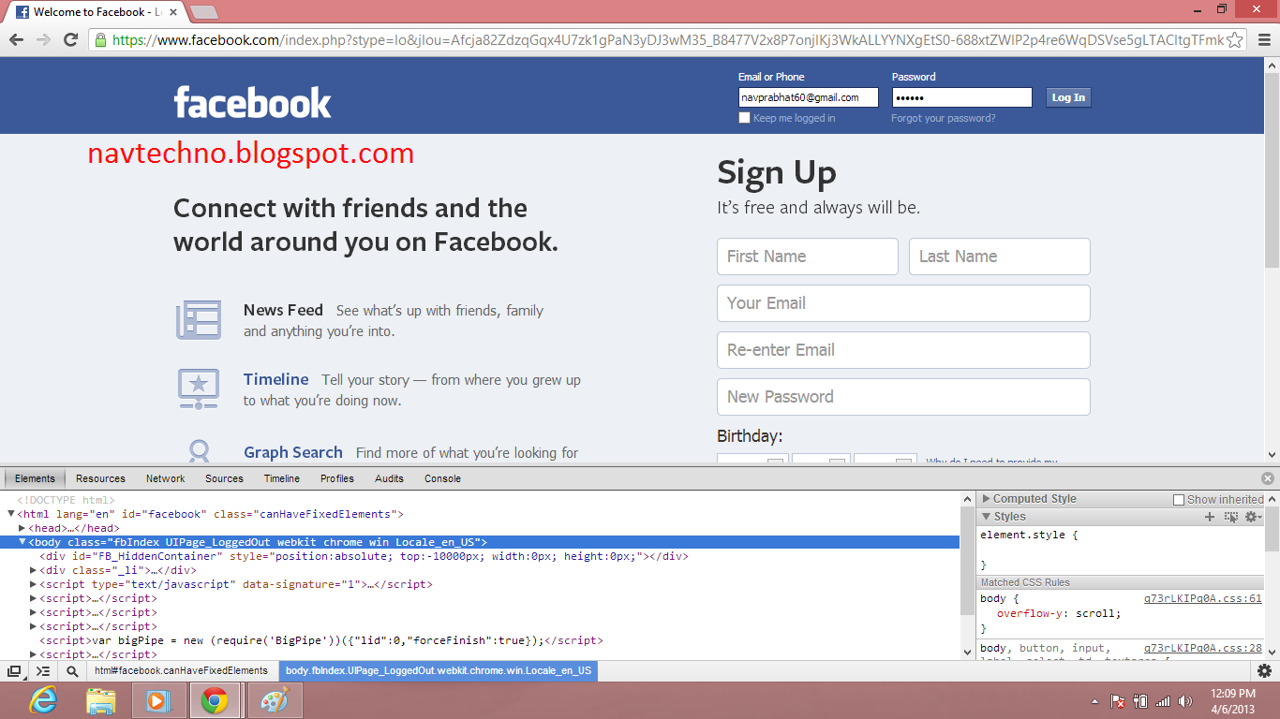Viewport: 1280px width, 719px height.
Task: Click the facebook logo
Action: pos(252,102)
